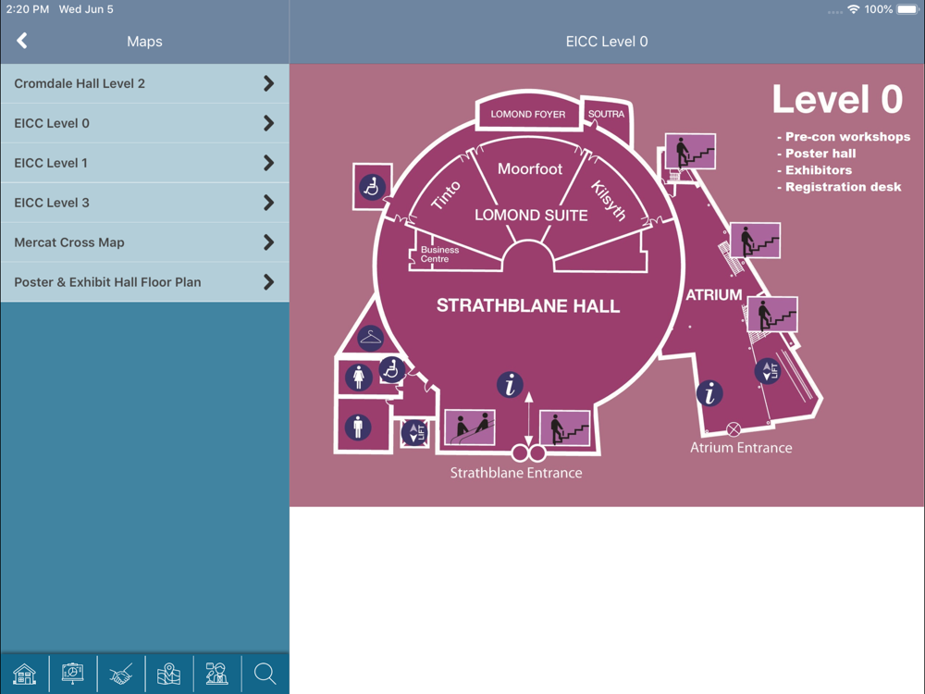Tap the Atrium Entrance door marker

point(734,429)
